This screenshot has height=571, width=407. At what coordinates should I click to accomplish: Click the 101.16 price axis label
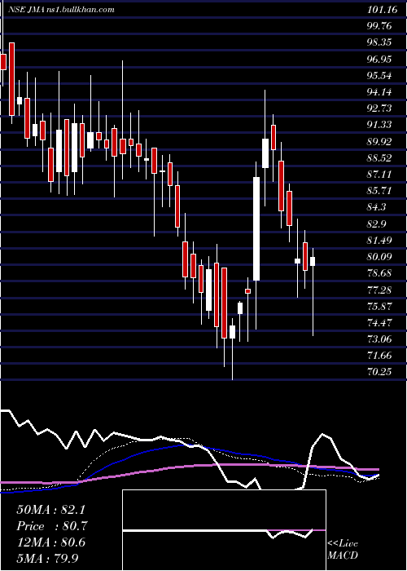(382, 10)
